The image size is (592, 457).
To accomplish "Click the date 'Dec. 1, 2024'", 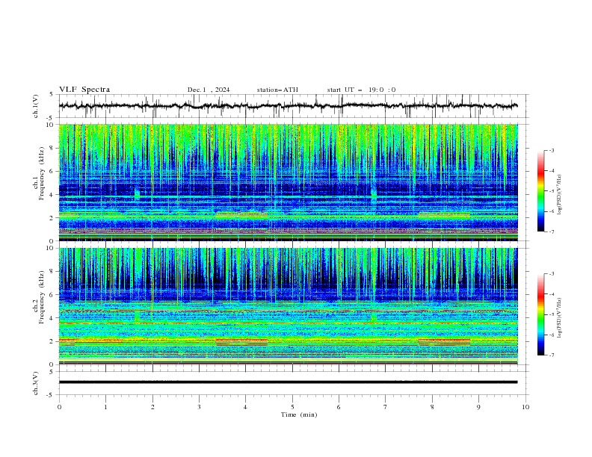I will click(209, 90).
